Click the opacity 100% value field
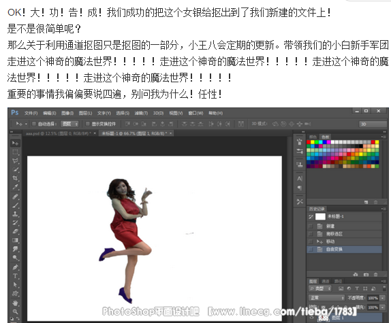The image size is (391, 323). tap(373, 298)
